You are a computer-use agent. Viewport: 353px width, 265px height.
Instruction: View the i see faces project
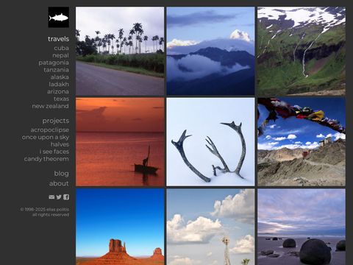click(x=54, y=152)
